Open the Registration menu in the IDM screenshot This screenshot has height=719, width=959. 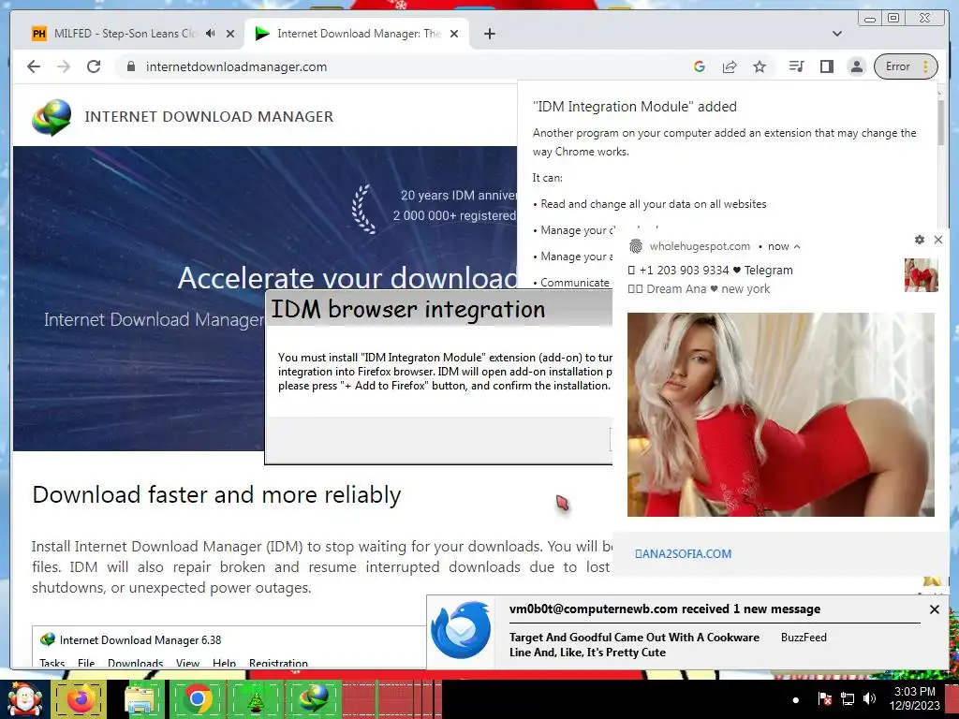278,663
